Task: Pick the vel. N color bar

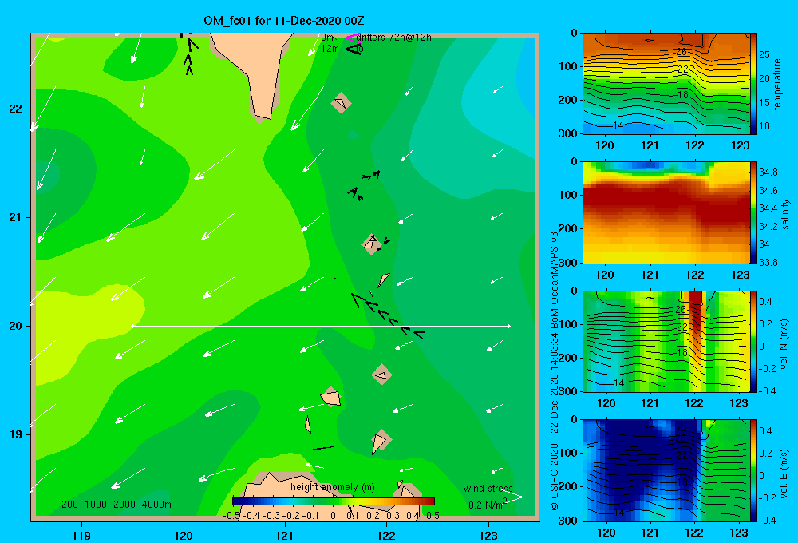Action: 753,342
